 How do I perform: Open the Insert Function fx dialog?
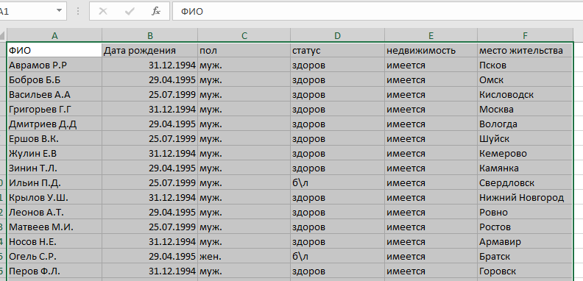[x=156, y=12]
